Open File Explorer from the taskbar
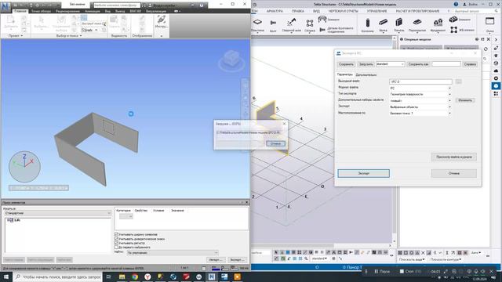Screen dimensions: 502x282 point(122,277)
